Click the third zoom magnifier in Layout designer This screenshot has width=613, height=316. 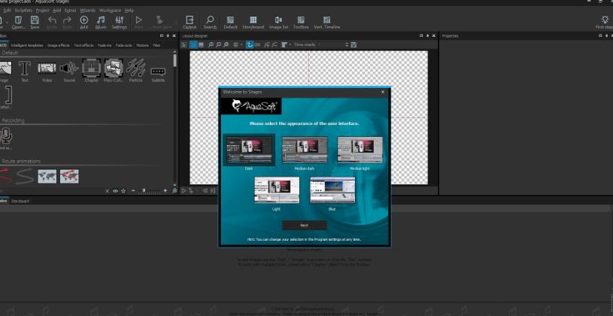pos(226,45)
